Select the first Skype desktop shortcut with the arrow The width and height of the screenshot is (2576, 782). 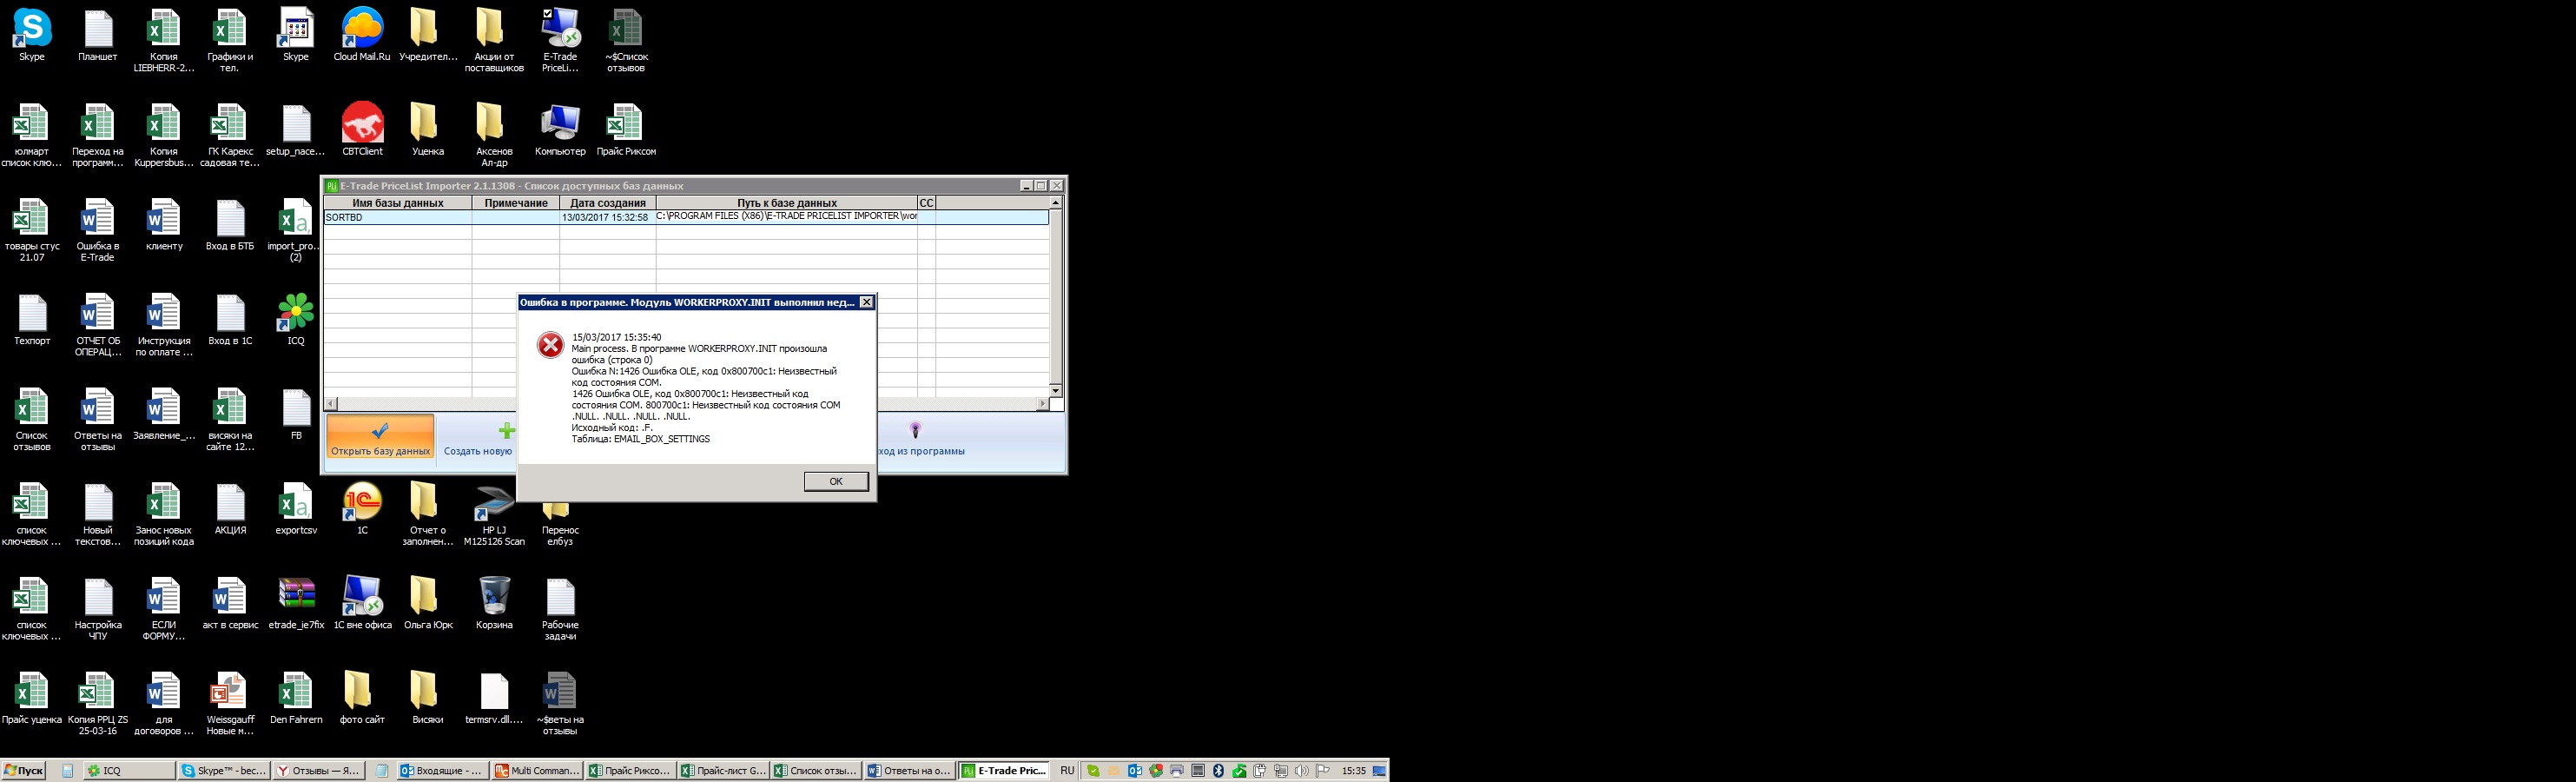[x=32, y=36]
